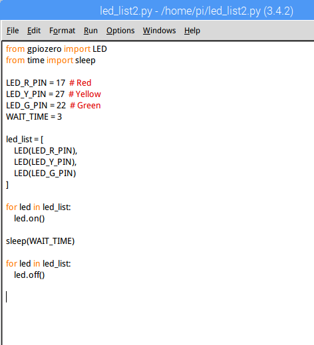Open the Options menu
This screenshot has width=314, height=345.
click(x=120, y=31)
